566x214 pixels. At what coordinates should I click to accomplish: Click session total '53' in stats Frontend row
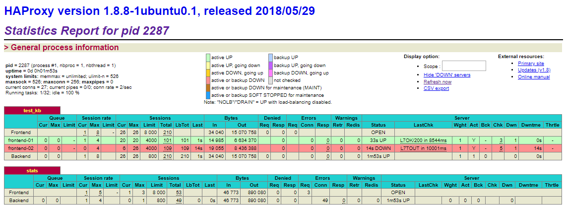(178, 192)
